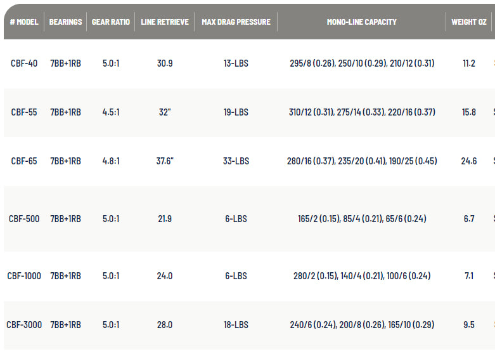Select the 13-LBS drag pressure cell
Screen dimensions: 495x356
pos(236,63)
